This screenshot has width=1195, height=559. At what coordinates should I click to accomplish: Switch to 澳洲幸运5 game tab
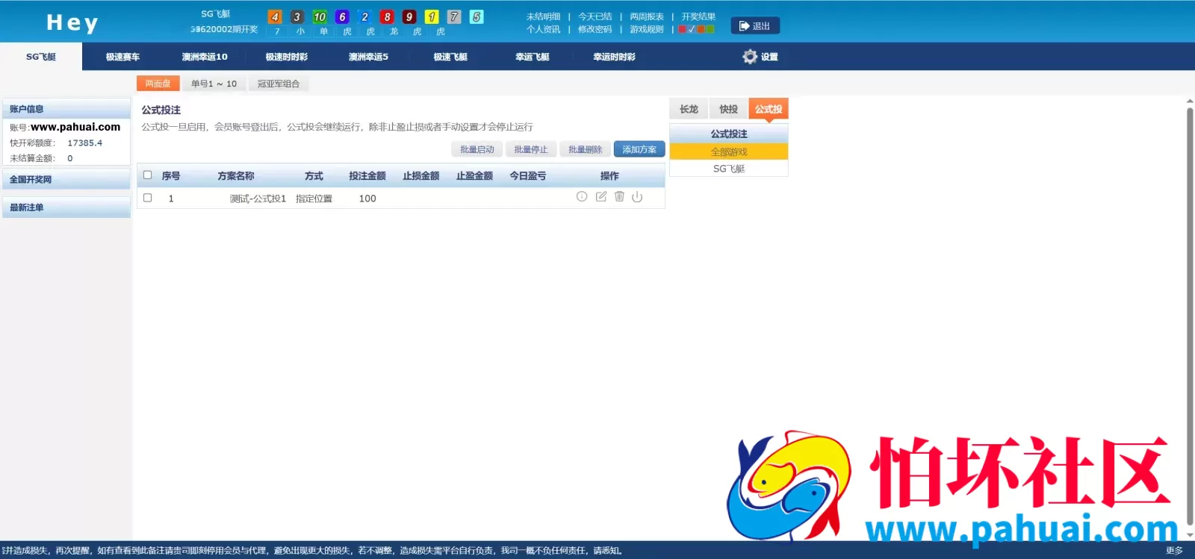tap(368, 57)
